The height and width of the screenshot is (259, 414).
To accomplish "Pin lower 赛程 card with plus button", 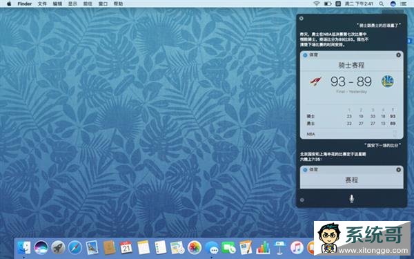I will 398,170.
